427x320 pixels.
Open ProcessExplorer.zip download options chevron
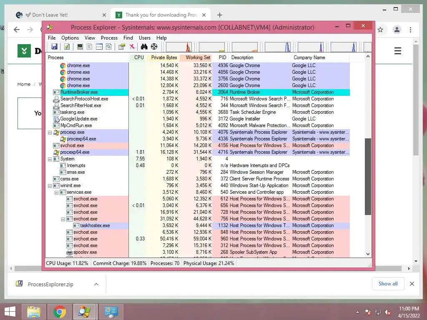click(96, 284)
